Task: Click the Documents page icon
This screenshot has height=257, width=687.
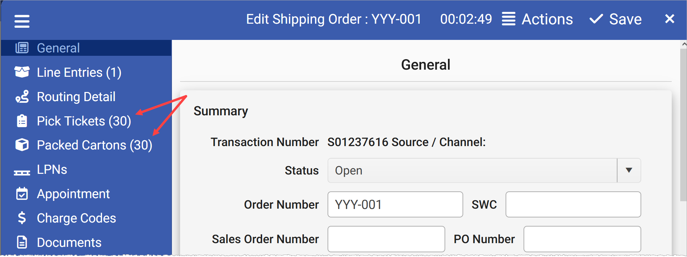Action: click(22, 242)
